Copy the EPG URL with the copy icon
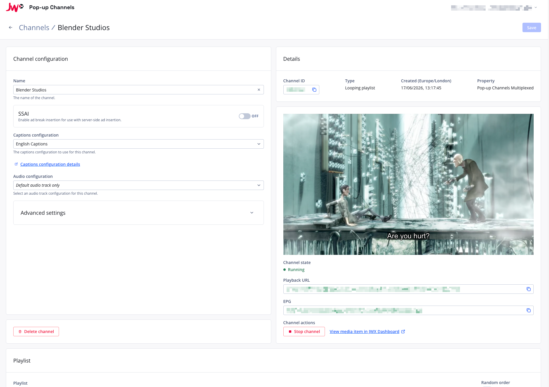This screenshot has width=549, height=387. [529, 310]
